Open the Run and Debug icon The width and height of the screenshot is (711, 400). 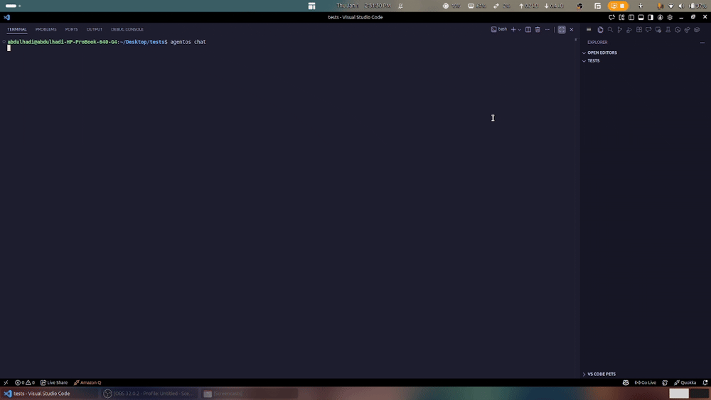[629, 29]
